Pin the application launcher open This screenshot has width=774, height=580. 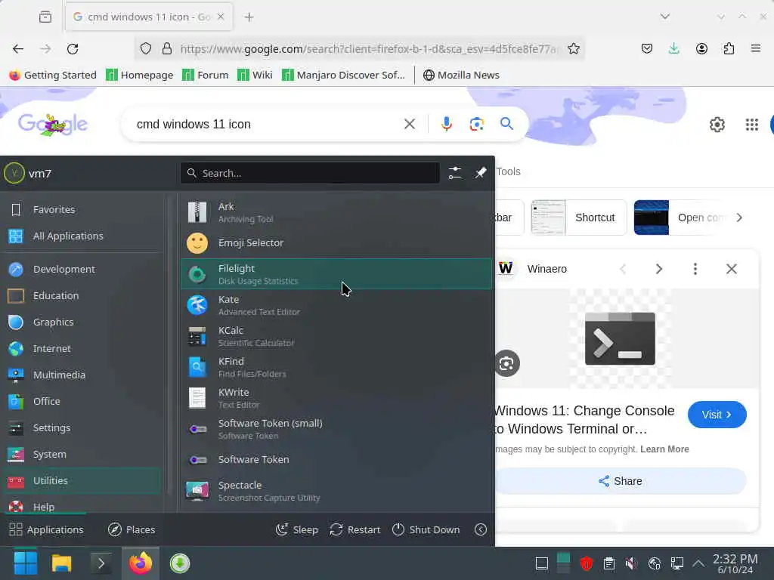480,173
